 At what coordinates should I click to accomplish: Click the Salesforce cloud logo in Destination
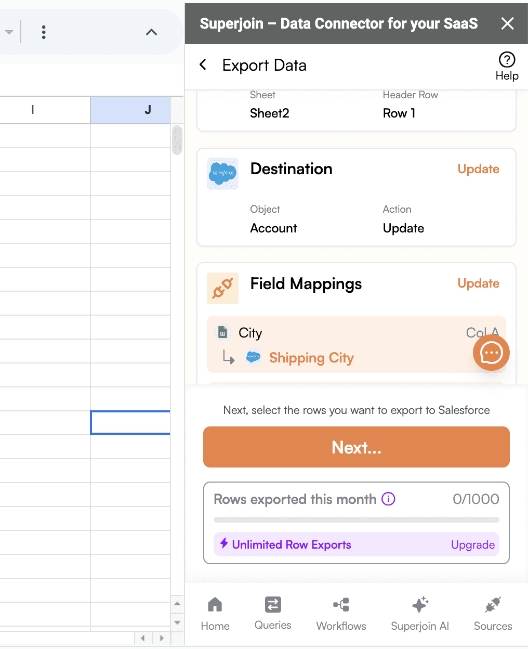pyautogui.click(x=222, y=173)
